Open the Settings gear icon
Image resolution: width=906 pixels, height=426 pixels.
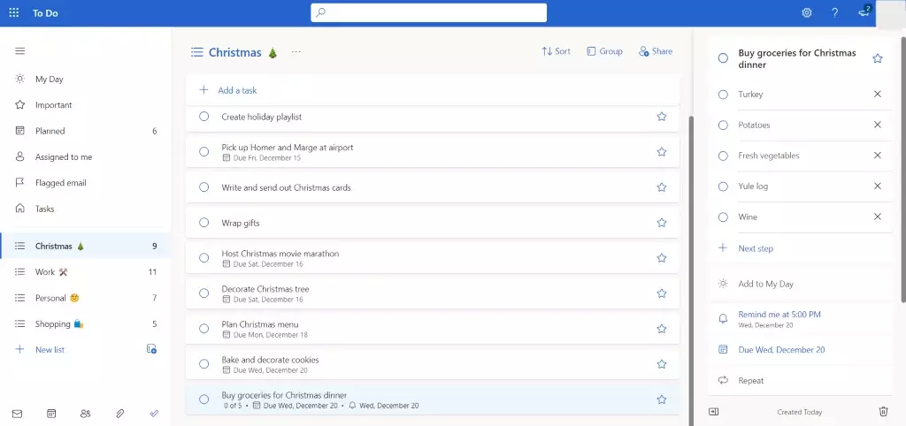806,12
